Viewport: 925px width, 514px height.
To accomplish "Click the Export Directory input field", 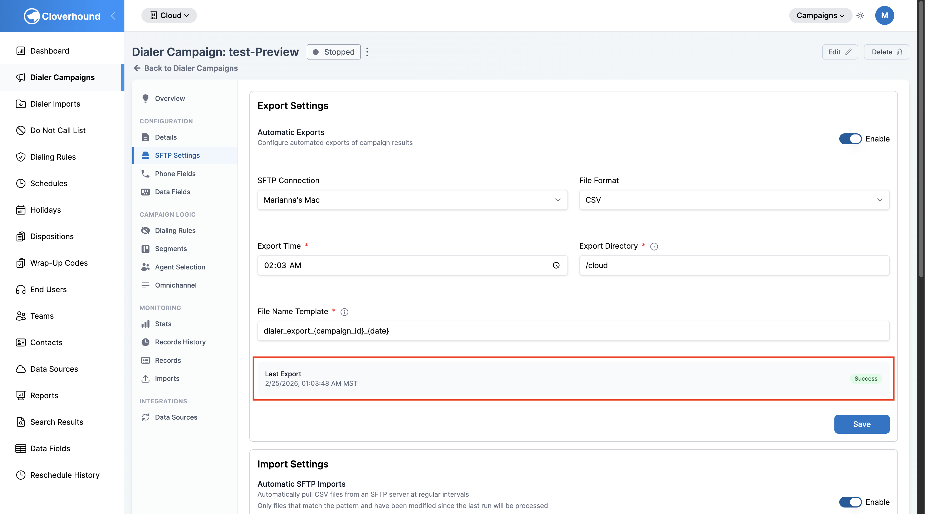I will pyautogui.click(x=734, y=265).
